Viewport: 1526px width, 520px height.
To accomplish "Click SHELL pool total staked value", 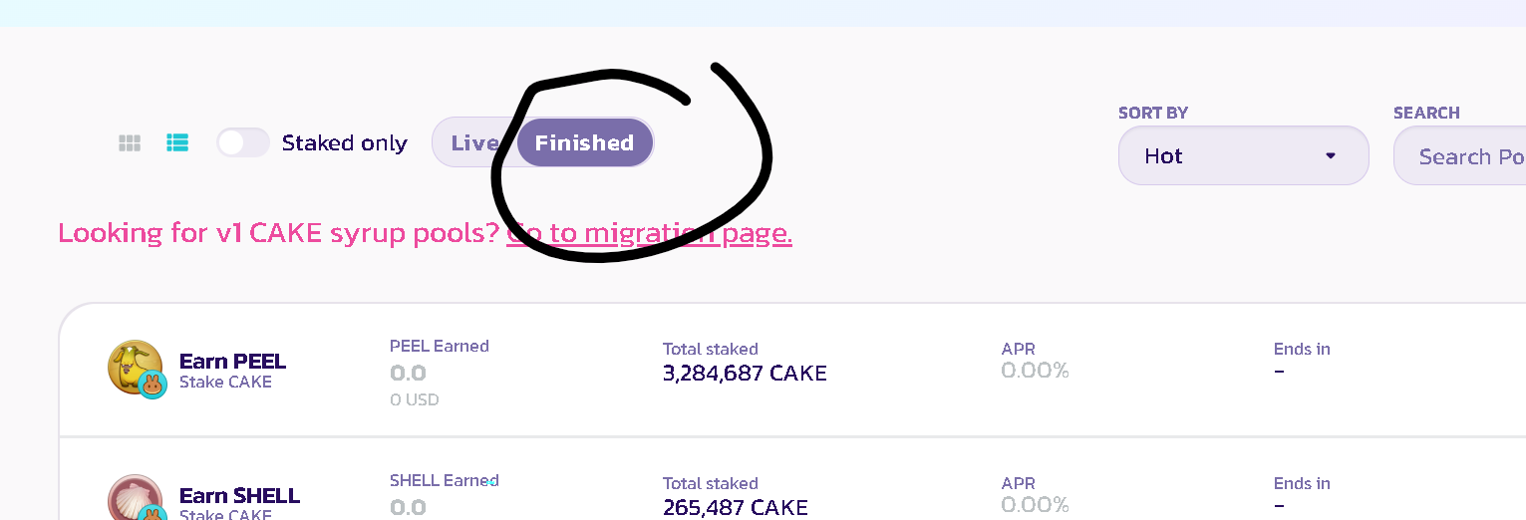I will tap(735, 507).
